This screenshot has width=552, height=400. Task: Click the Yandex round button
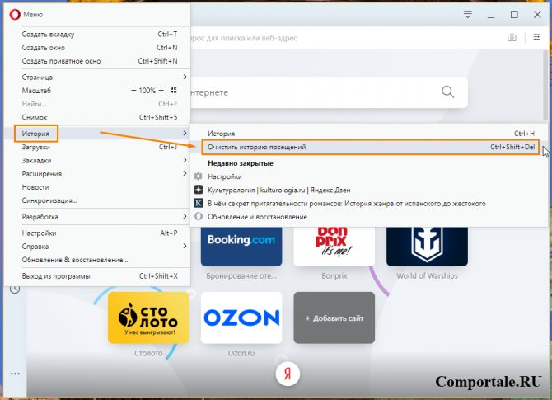coord(288,374)
